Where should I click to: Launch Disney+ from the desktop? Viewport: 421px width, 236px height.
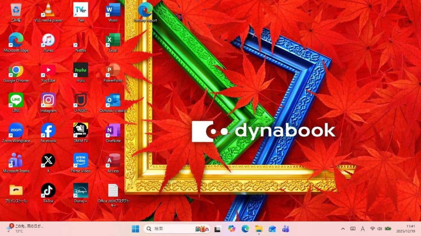tap(81, 193)
